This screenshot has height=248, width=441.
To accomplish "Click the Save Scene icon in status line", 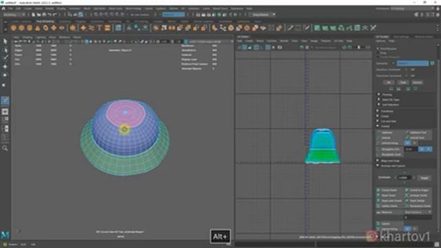I will [44, 14].
